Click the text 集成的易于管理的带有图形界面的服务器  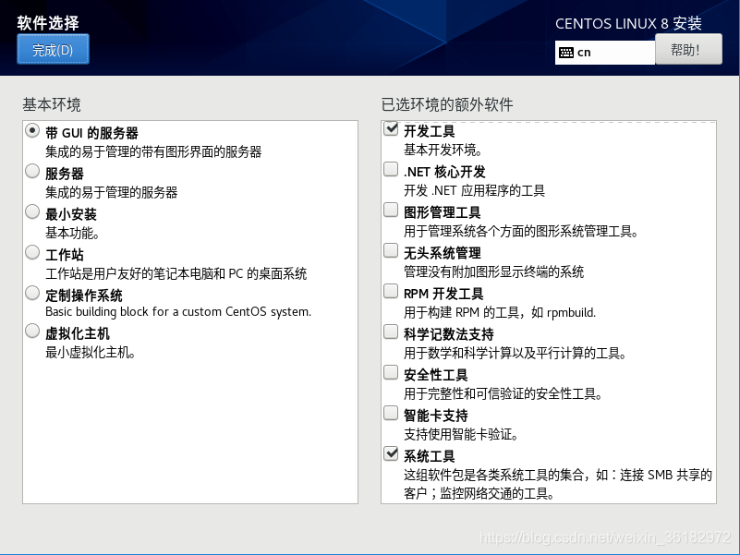(x=153, y=152)
